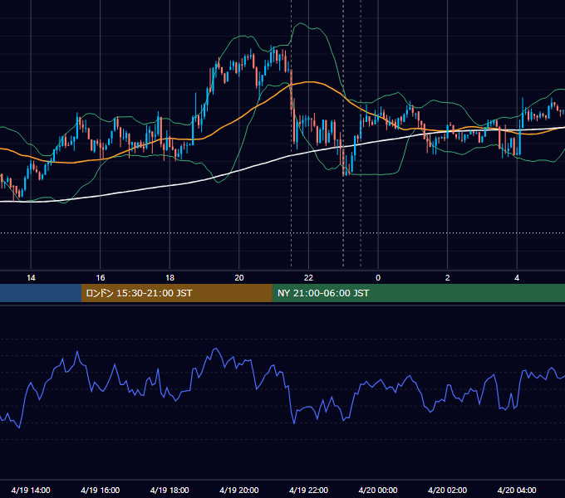Click the 4/19 20:00 date label

pyautogui.click(x=239, y=490)
